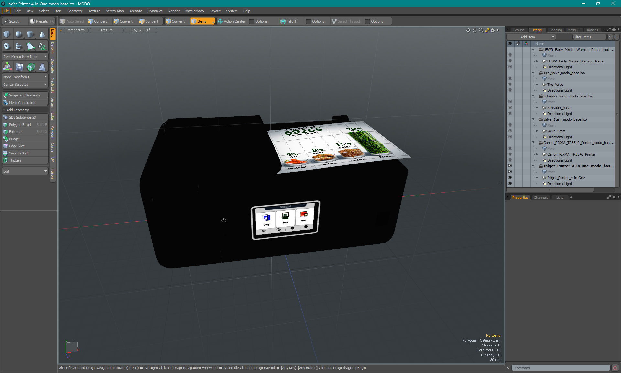
Task: Select the cone primitive tool
Action: point(42,34)
